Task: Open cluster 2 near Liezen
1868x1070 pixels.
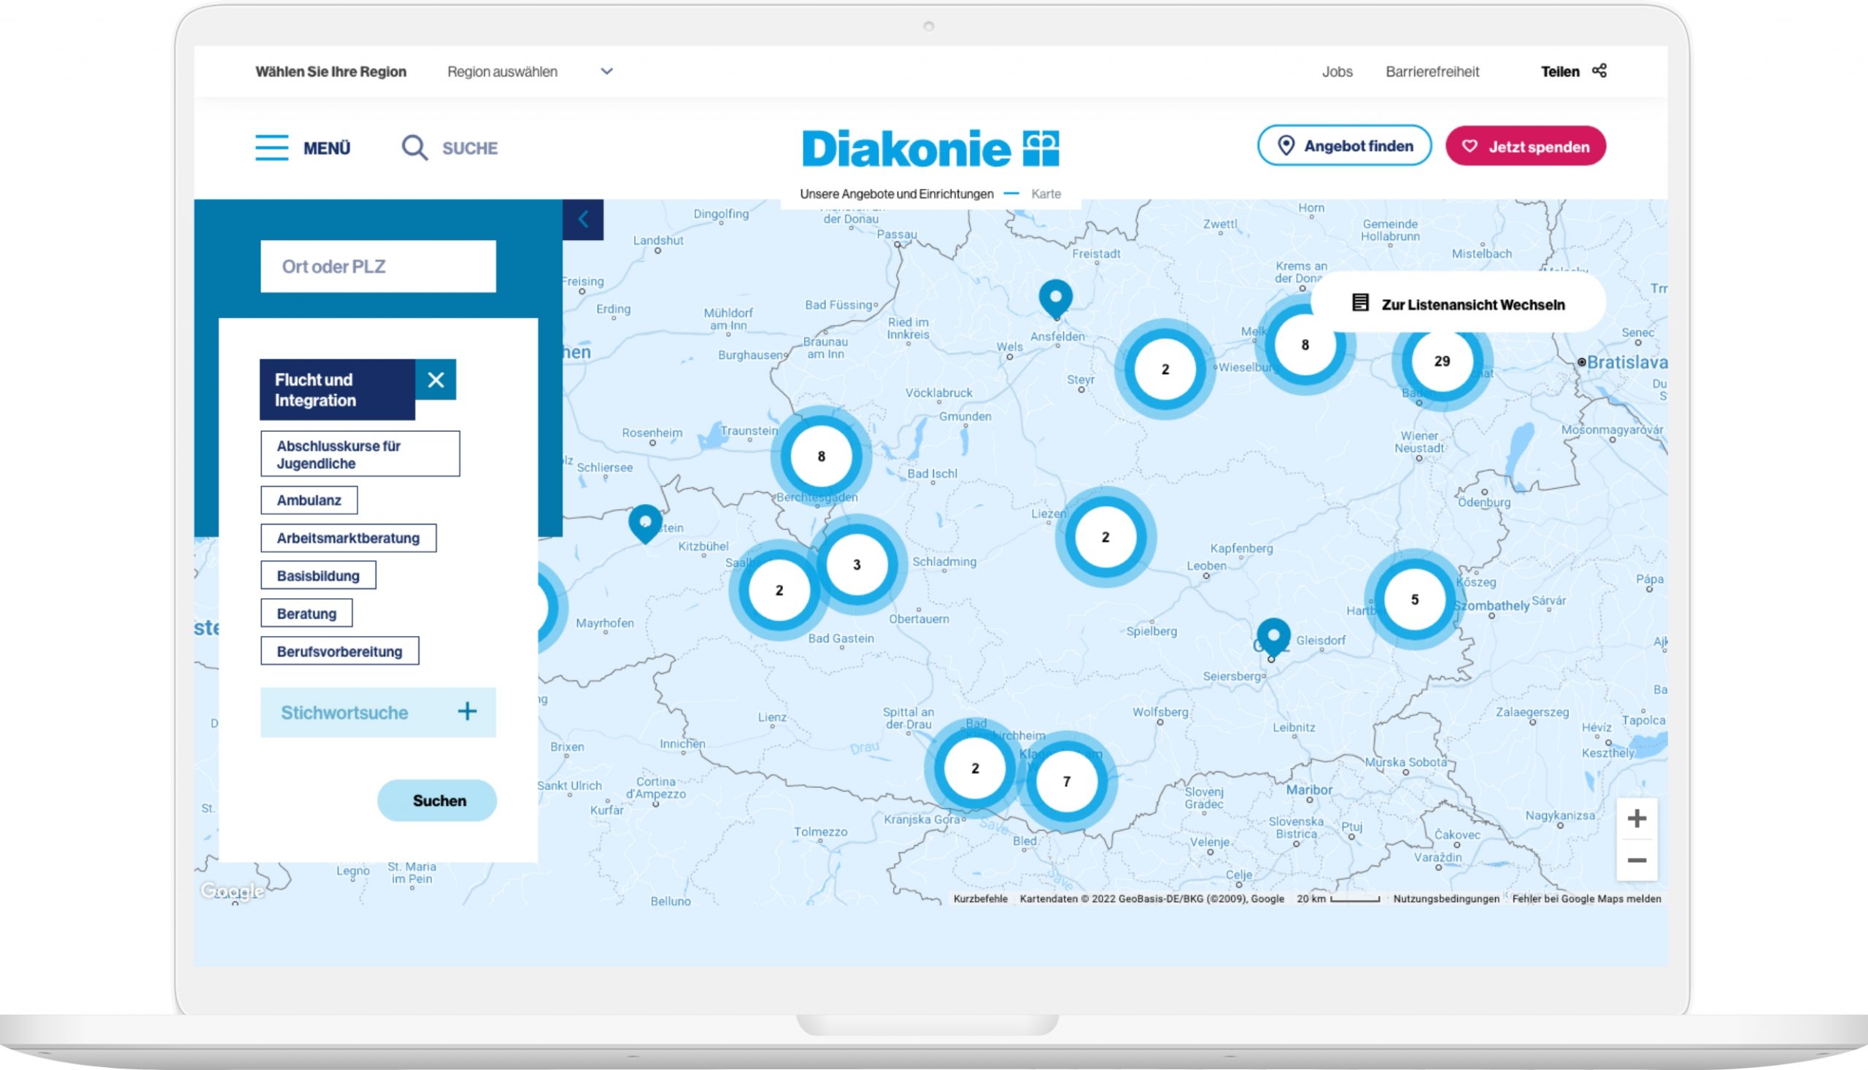Action: pyautogui.click(x=1105, y=538)
